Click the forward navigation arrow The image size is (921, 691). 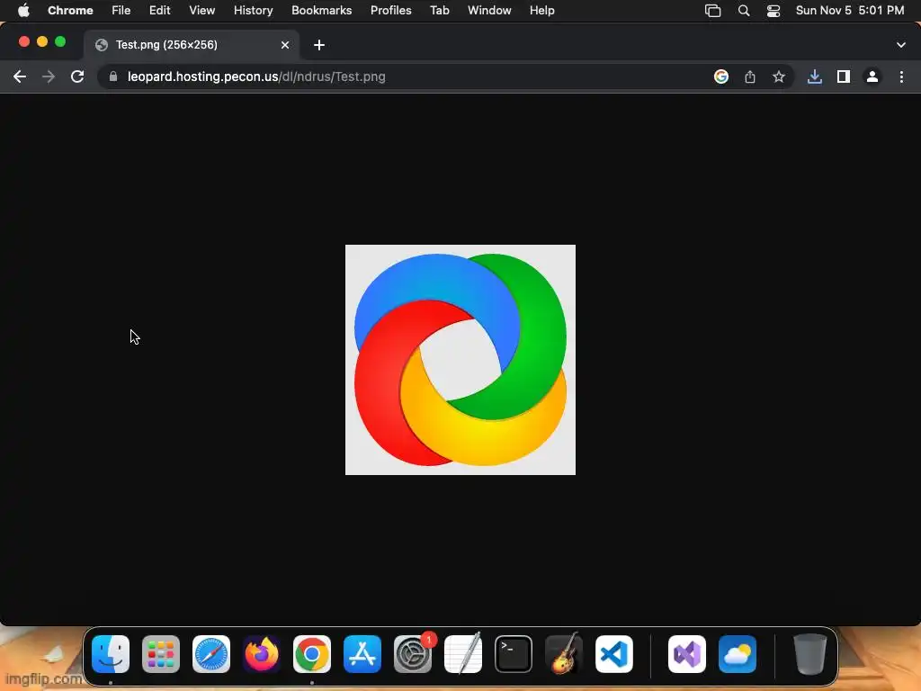tap(49, 76)
